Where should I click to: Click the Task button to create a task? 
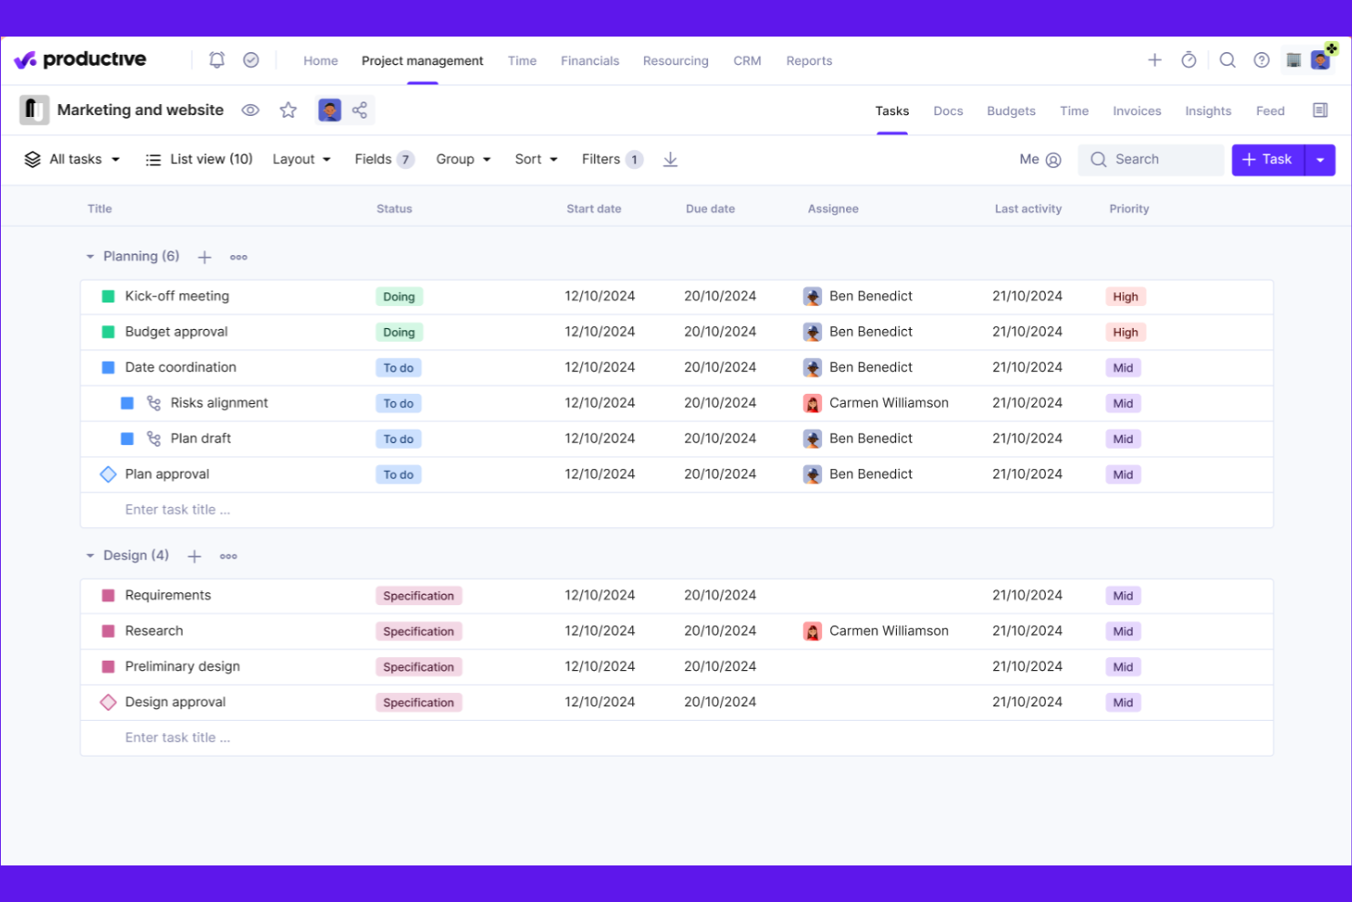[x=1268, y=159]
